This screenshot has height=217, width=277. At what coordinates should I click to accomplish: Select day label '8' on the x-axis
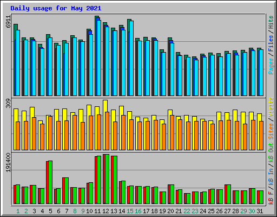(x=75, y=211)
